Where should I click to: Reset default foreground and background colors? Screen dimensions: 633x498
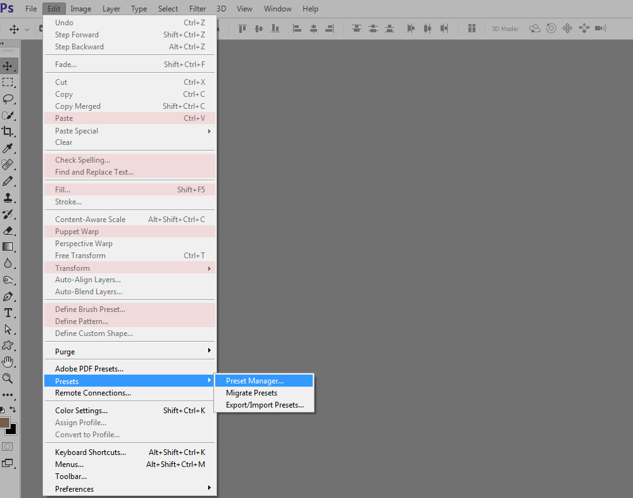click(x=3, y=410)
